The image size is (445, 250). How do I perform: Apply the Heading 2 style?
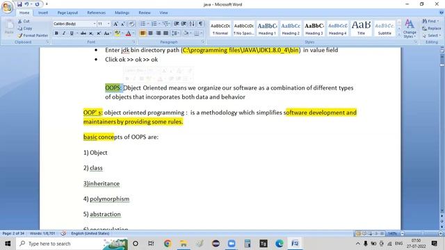click(x=291, y=28)
